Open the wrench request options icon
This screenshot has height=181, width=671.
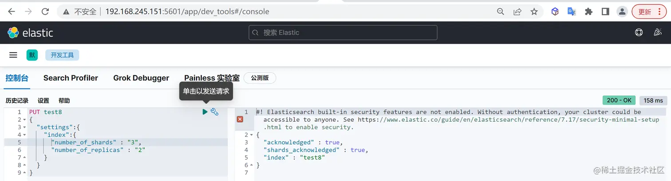[x=214, y=112]
